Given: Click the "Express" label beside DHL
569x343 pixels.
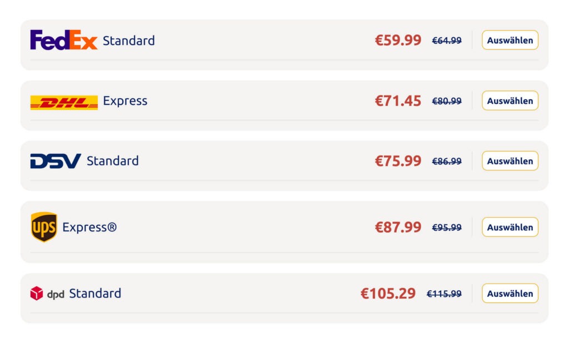Looking at the screenshot, I should (125, 101).
